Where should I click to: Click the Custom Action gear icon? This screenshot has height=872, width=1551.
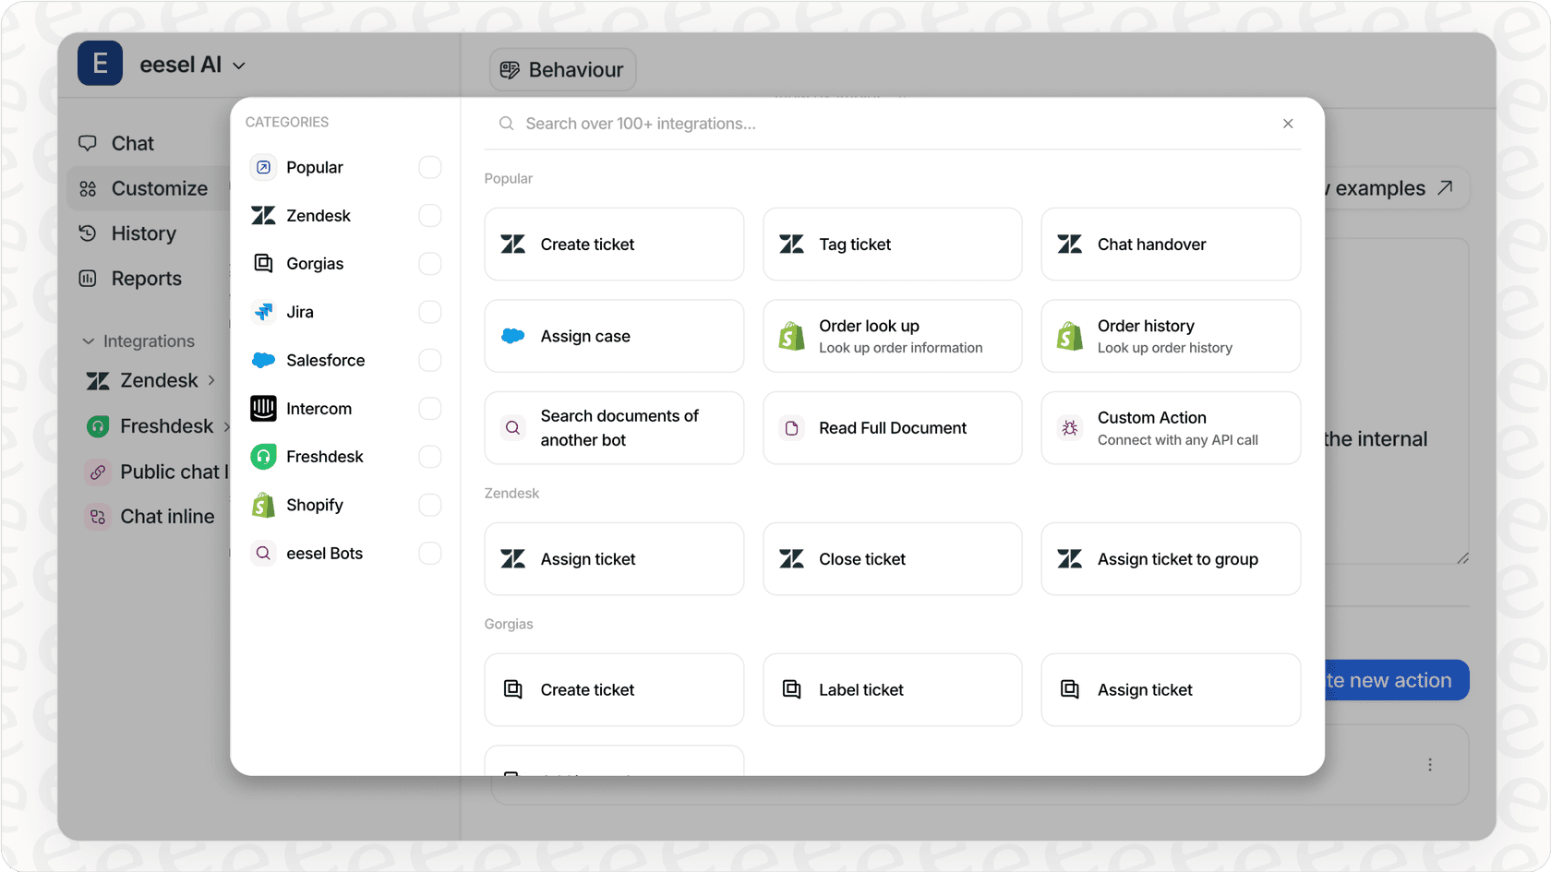[1069, 427]
